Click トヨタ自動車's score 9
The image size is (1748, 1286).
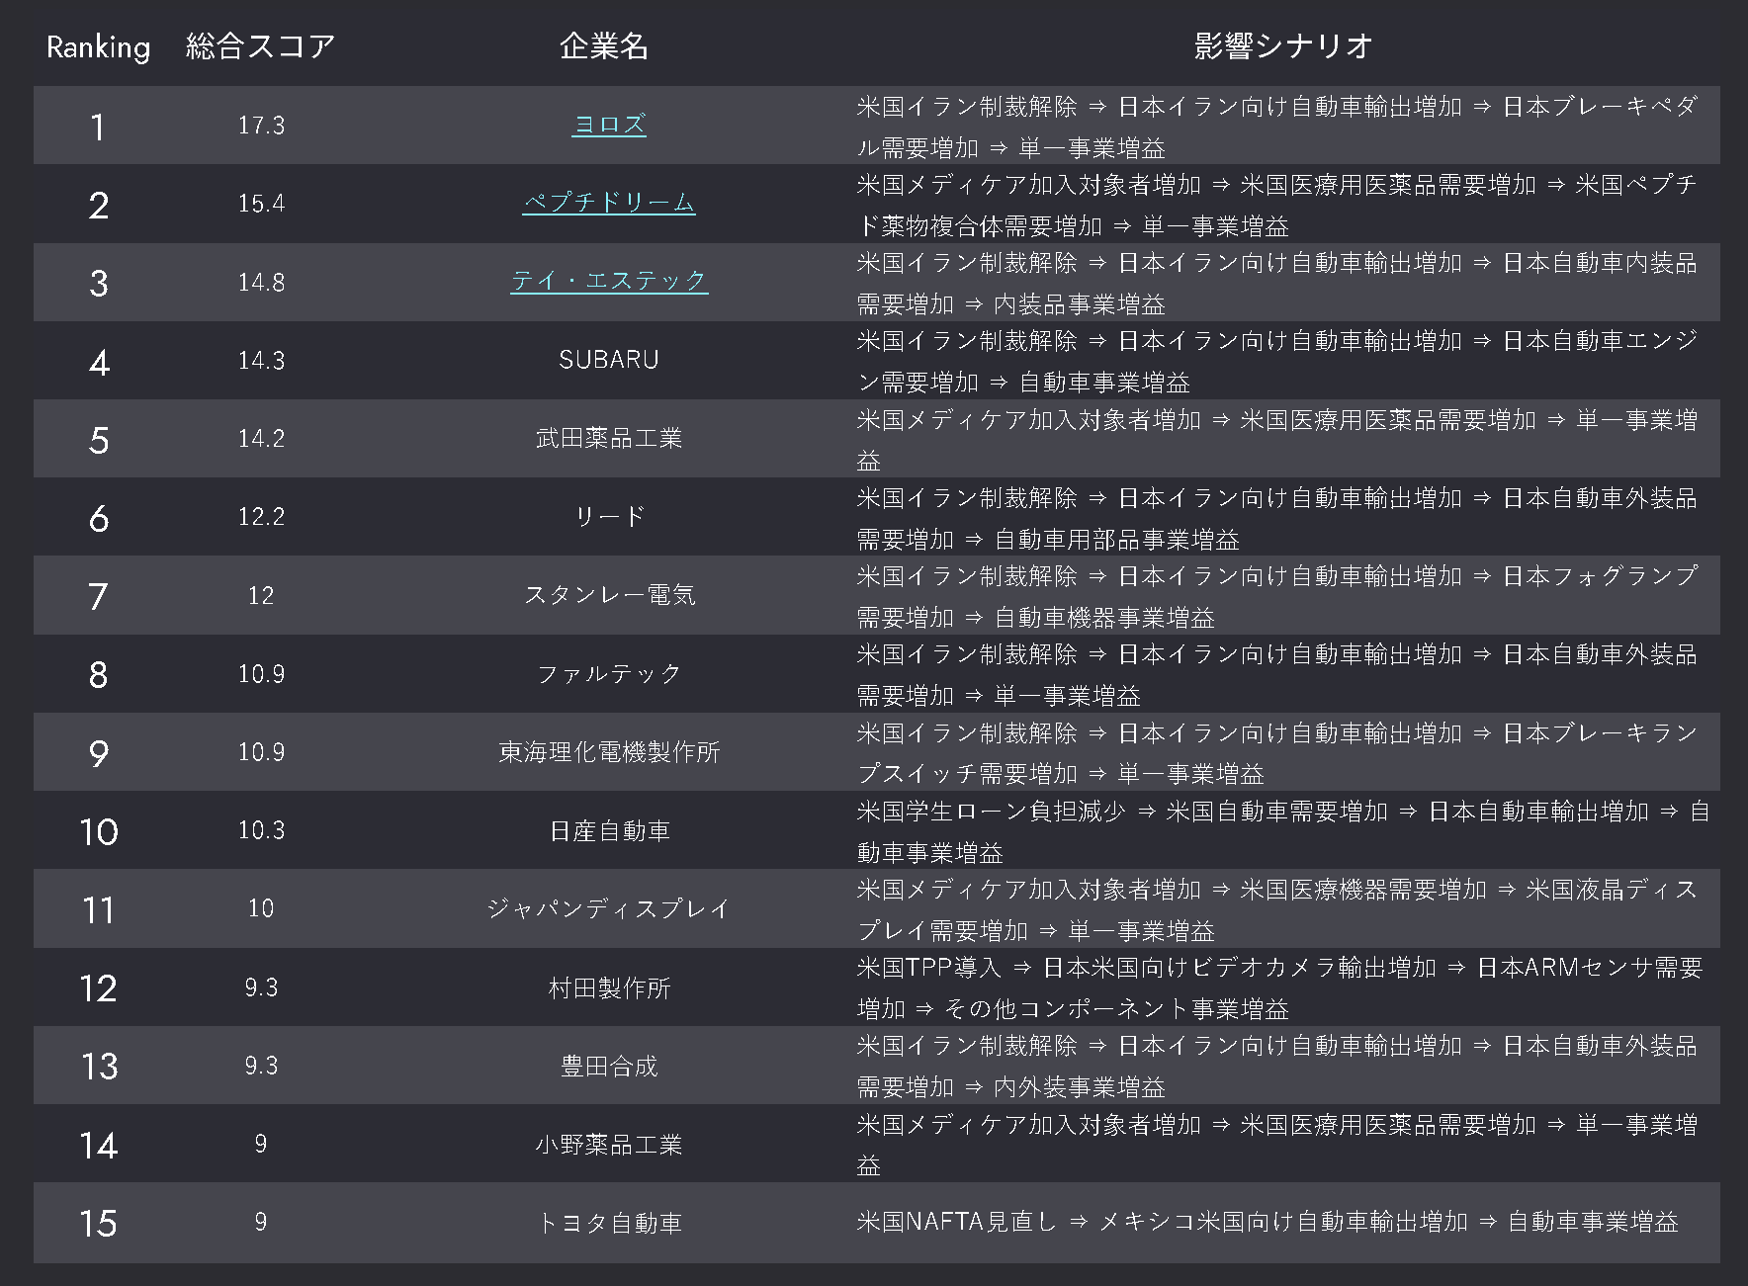tap(261, 1221)
